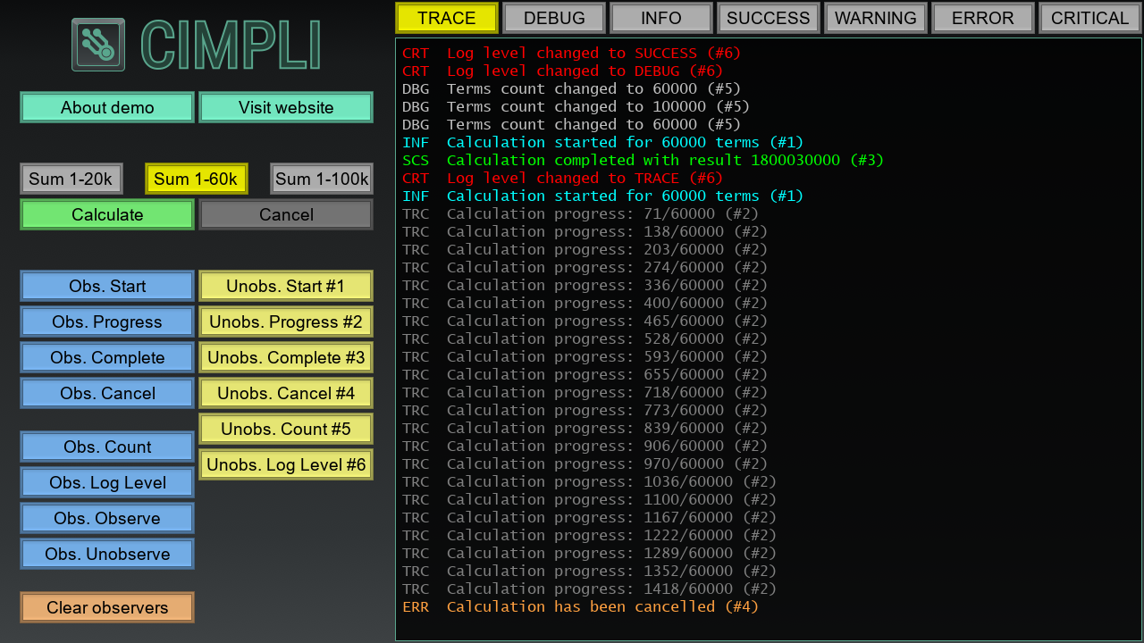Screen dimensions: 1144x643
Task: Click the CIMPLI title text
Action: pos(231,45)
